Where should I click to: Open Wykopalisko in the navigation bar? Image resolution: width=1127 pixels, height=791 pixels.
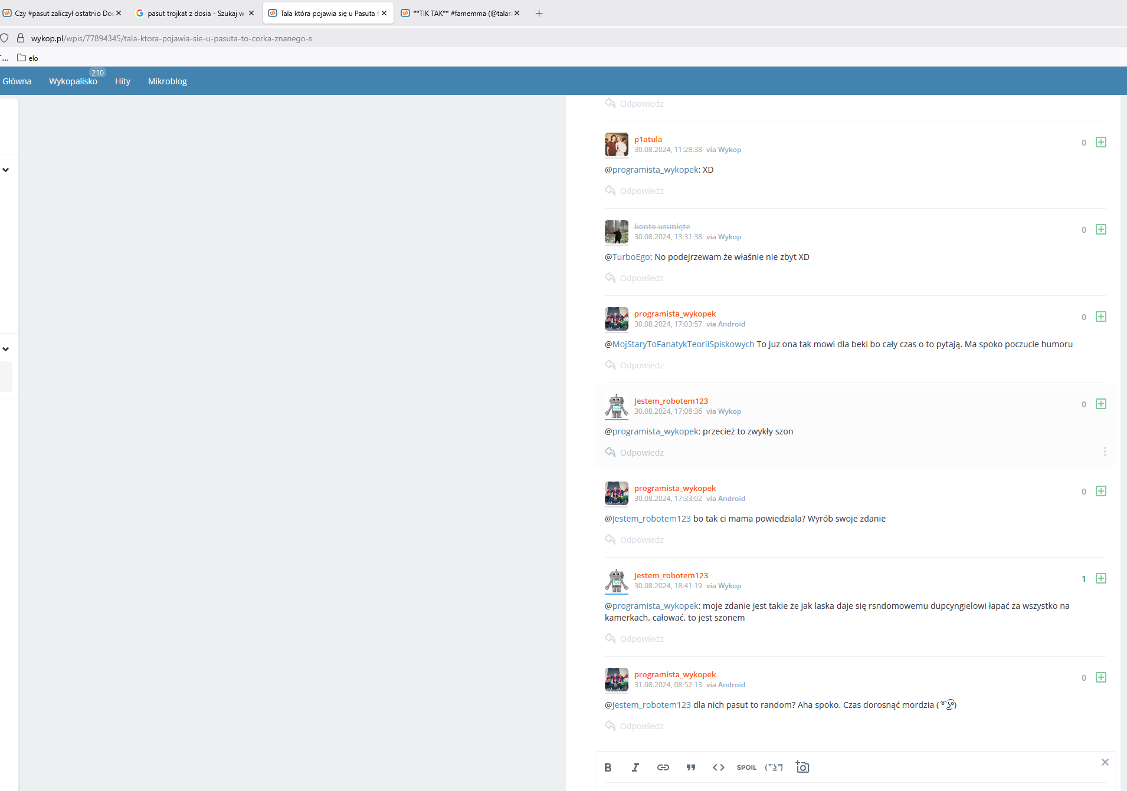73,81
